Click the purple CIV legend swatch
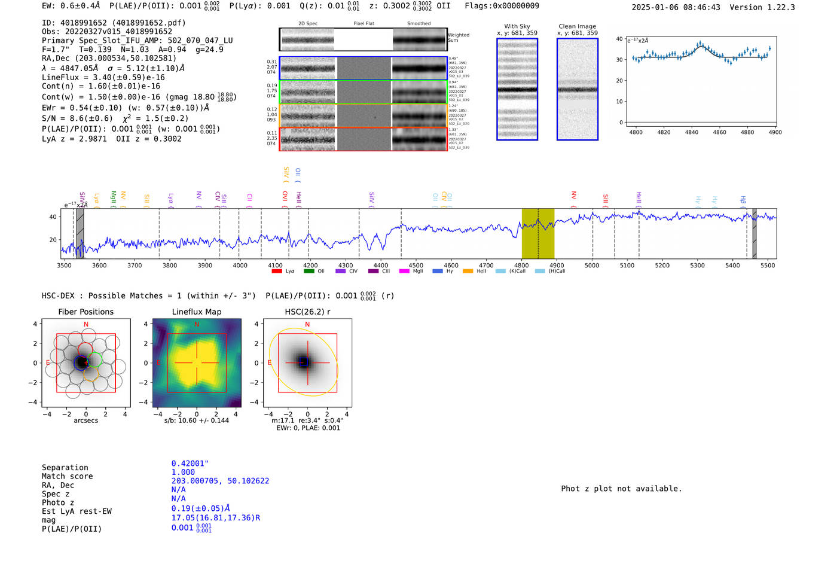This screenshot has width=837, height=570. pyautogui.click(x=341, y=271)
